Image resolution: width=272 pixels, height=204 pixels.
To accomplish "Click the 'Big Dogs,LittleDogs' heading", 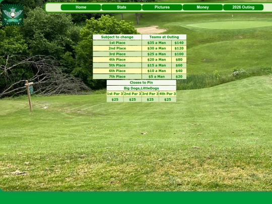I will click(142, 88).
